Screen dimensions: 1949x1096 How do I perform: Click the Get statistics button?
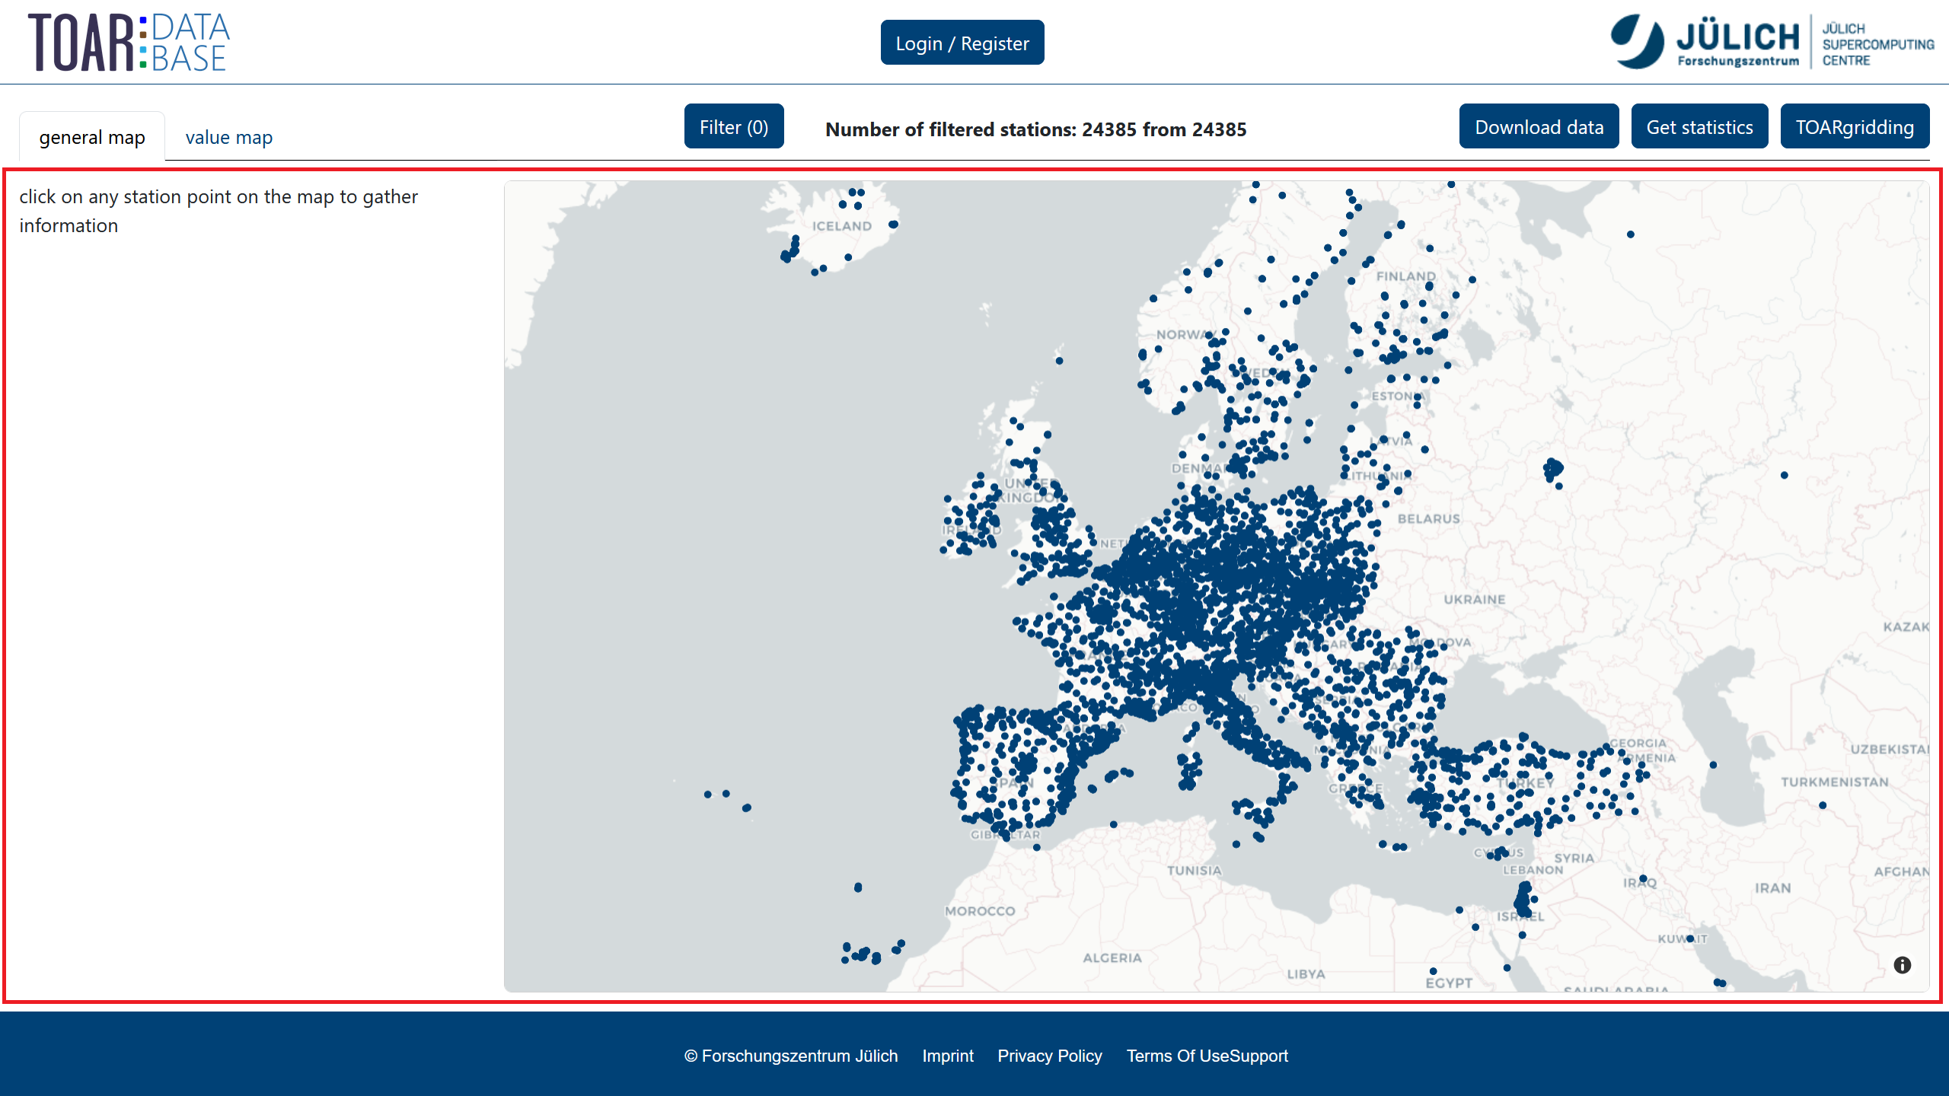(x=1699, y=127)
